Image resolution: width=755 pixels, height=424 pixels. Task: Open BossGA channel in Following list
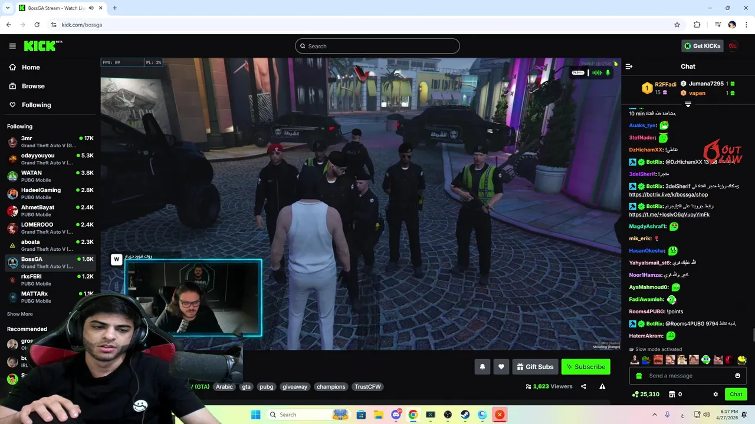tap(50, 263)
